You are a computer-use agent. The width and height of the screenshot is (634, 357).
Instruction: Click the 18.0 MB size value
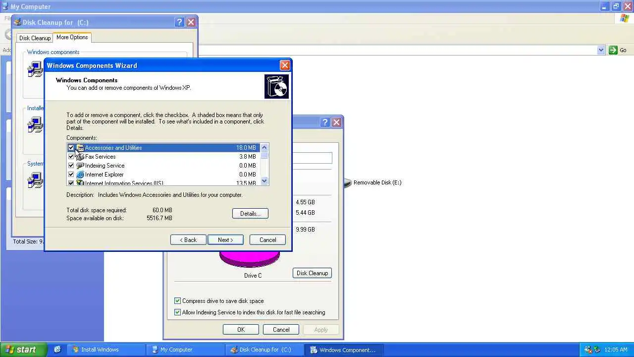pyautogui.click(x=246, y=148)
